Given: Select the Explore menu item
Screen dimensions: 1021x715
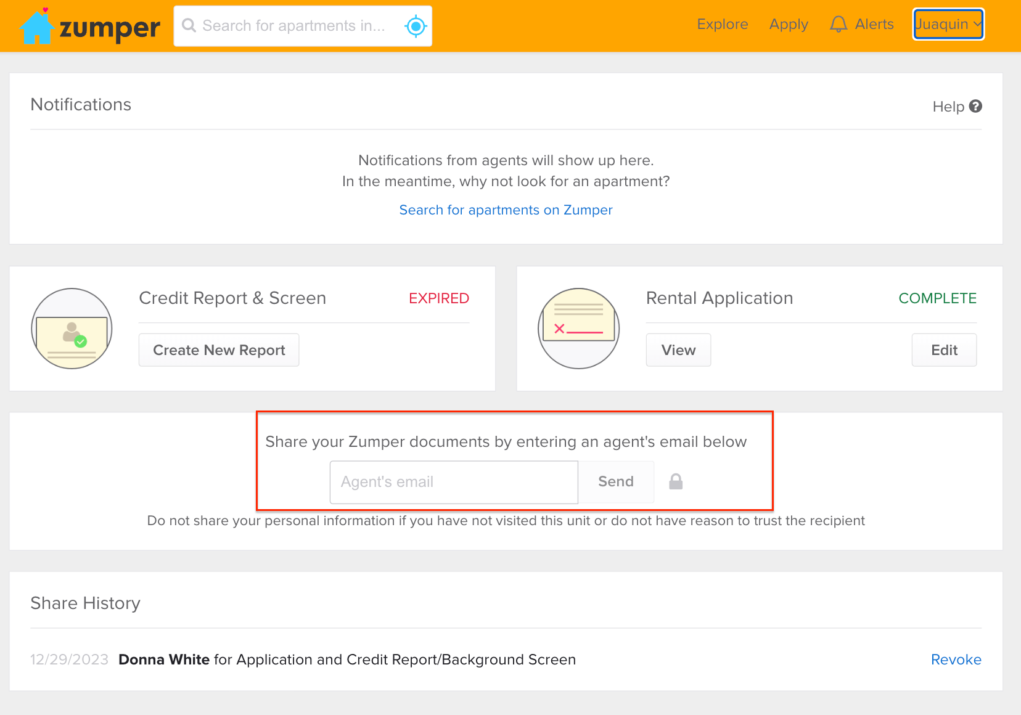Looking at the screenshot, I should [x=722, y=24].
